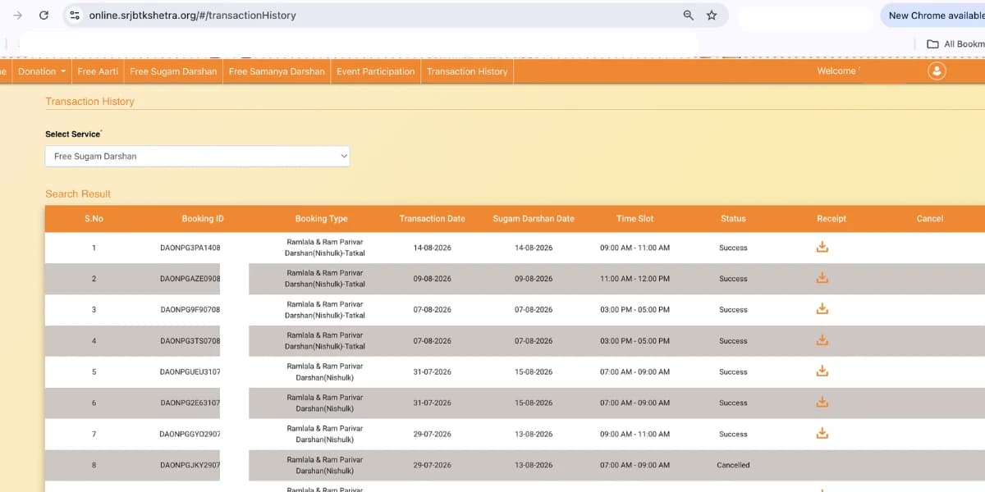
Task: Click Booking Type column header
Action: (x=321, y=219)
